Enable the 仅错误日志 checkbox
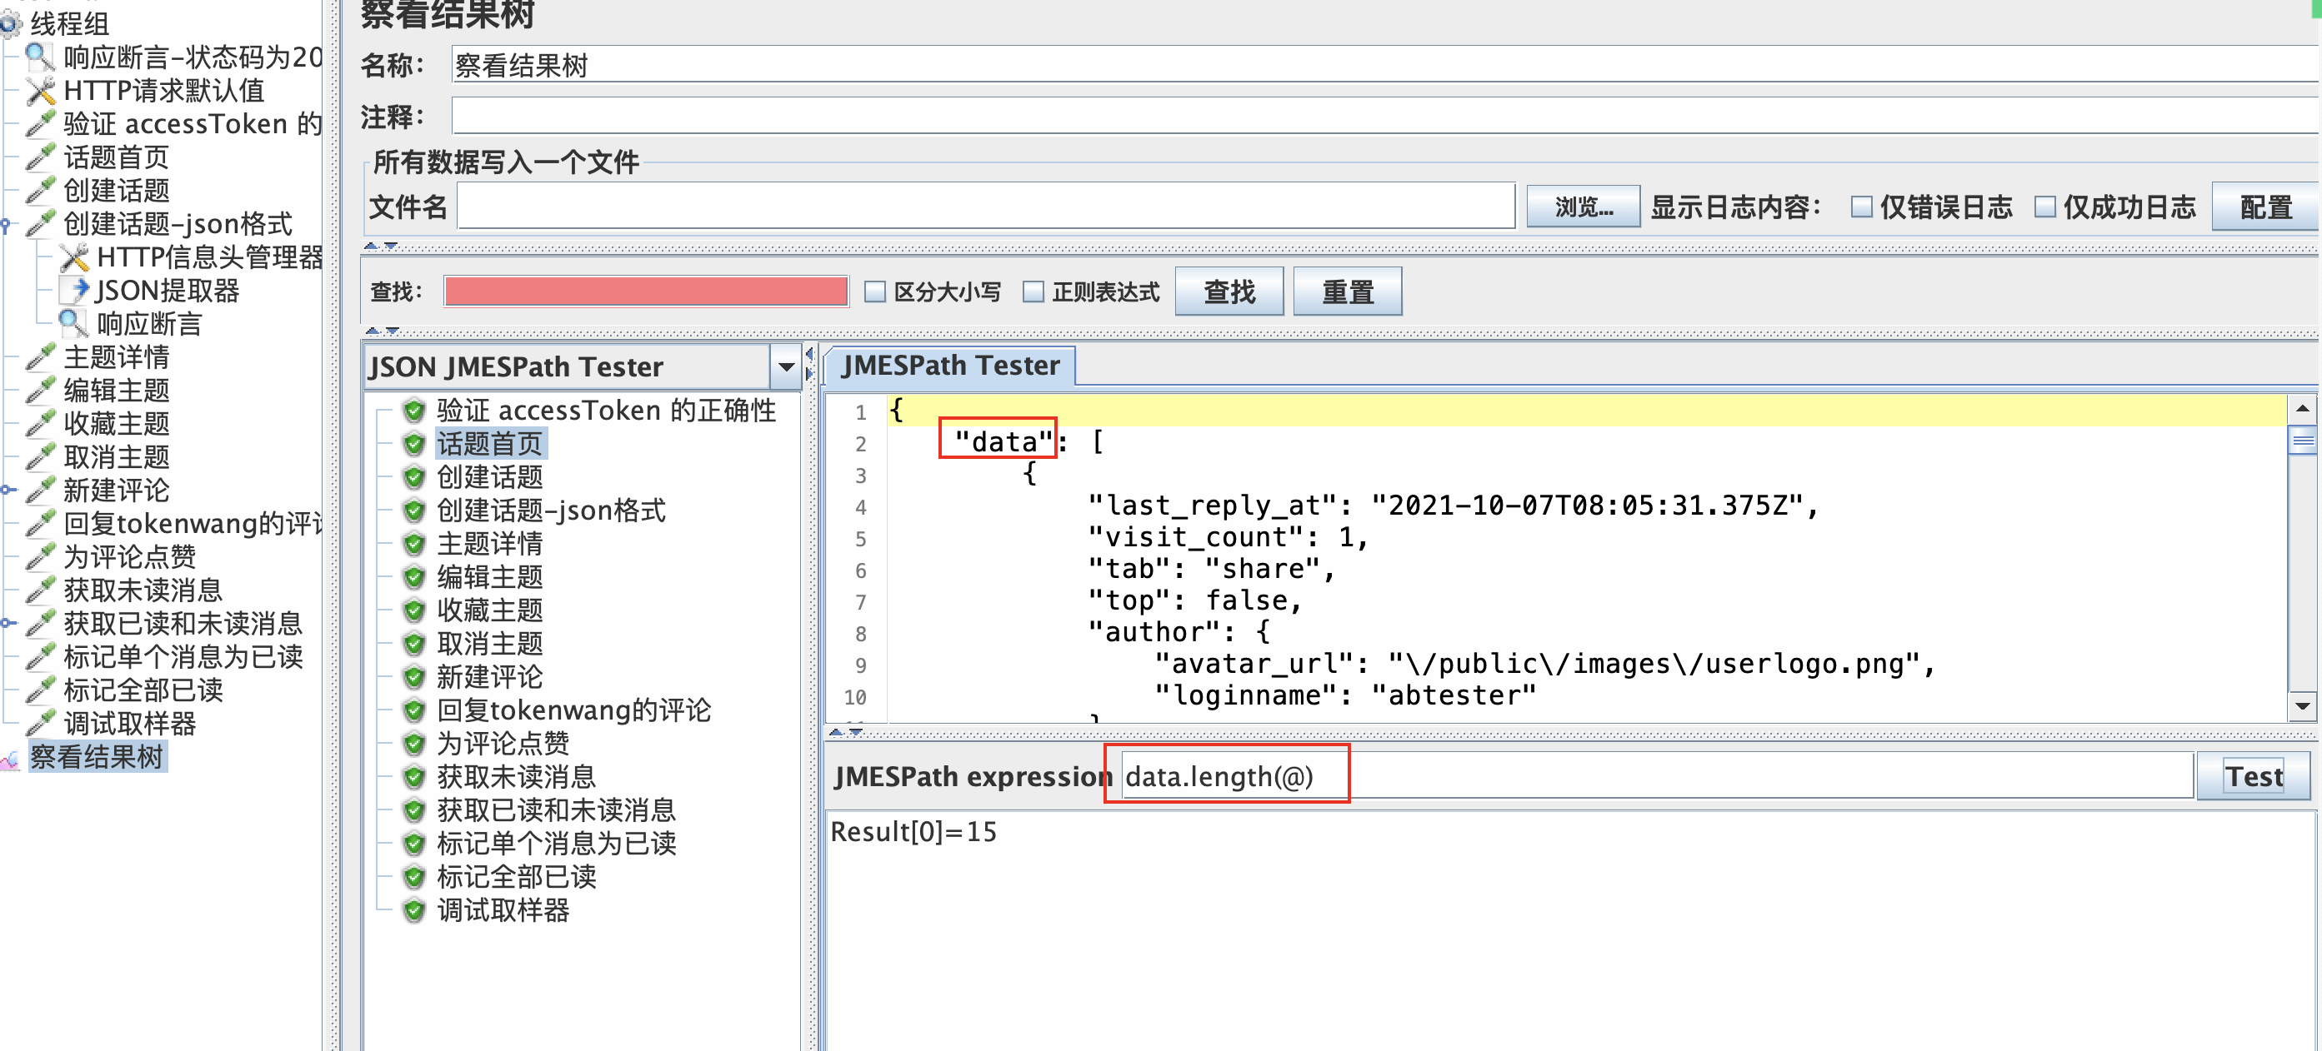Viewport: 2322px width, 1051px height. click(x=1860, y=208)
